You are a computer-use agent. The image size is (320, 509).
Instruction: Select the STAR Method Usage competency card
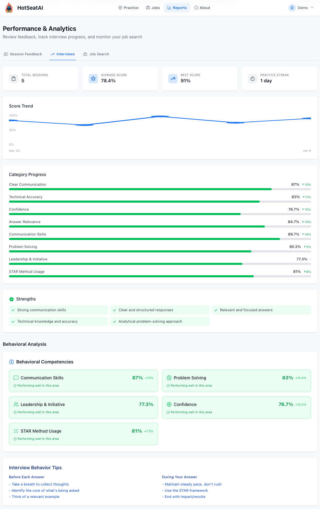pos(83,434)
